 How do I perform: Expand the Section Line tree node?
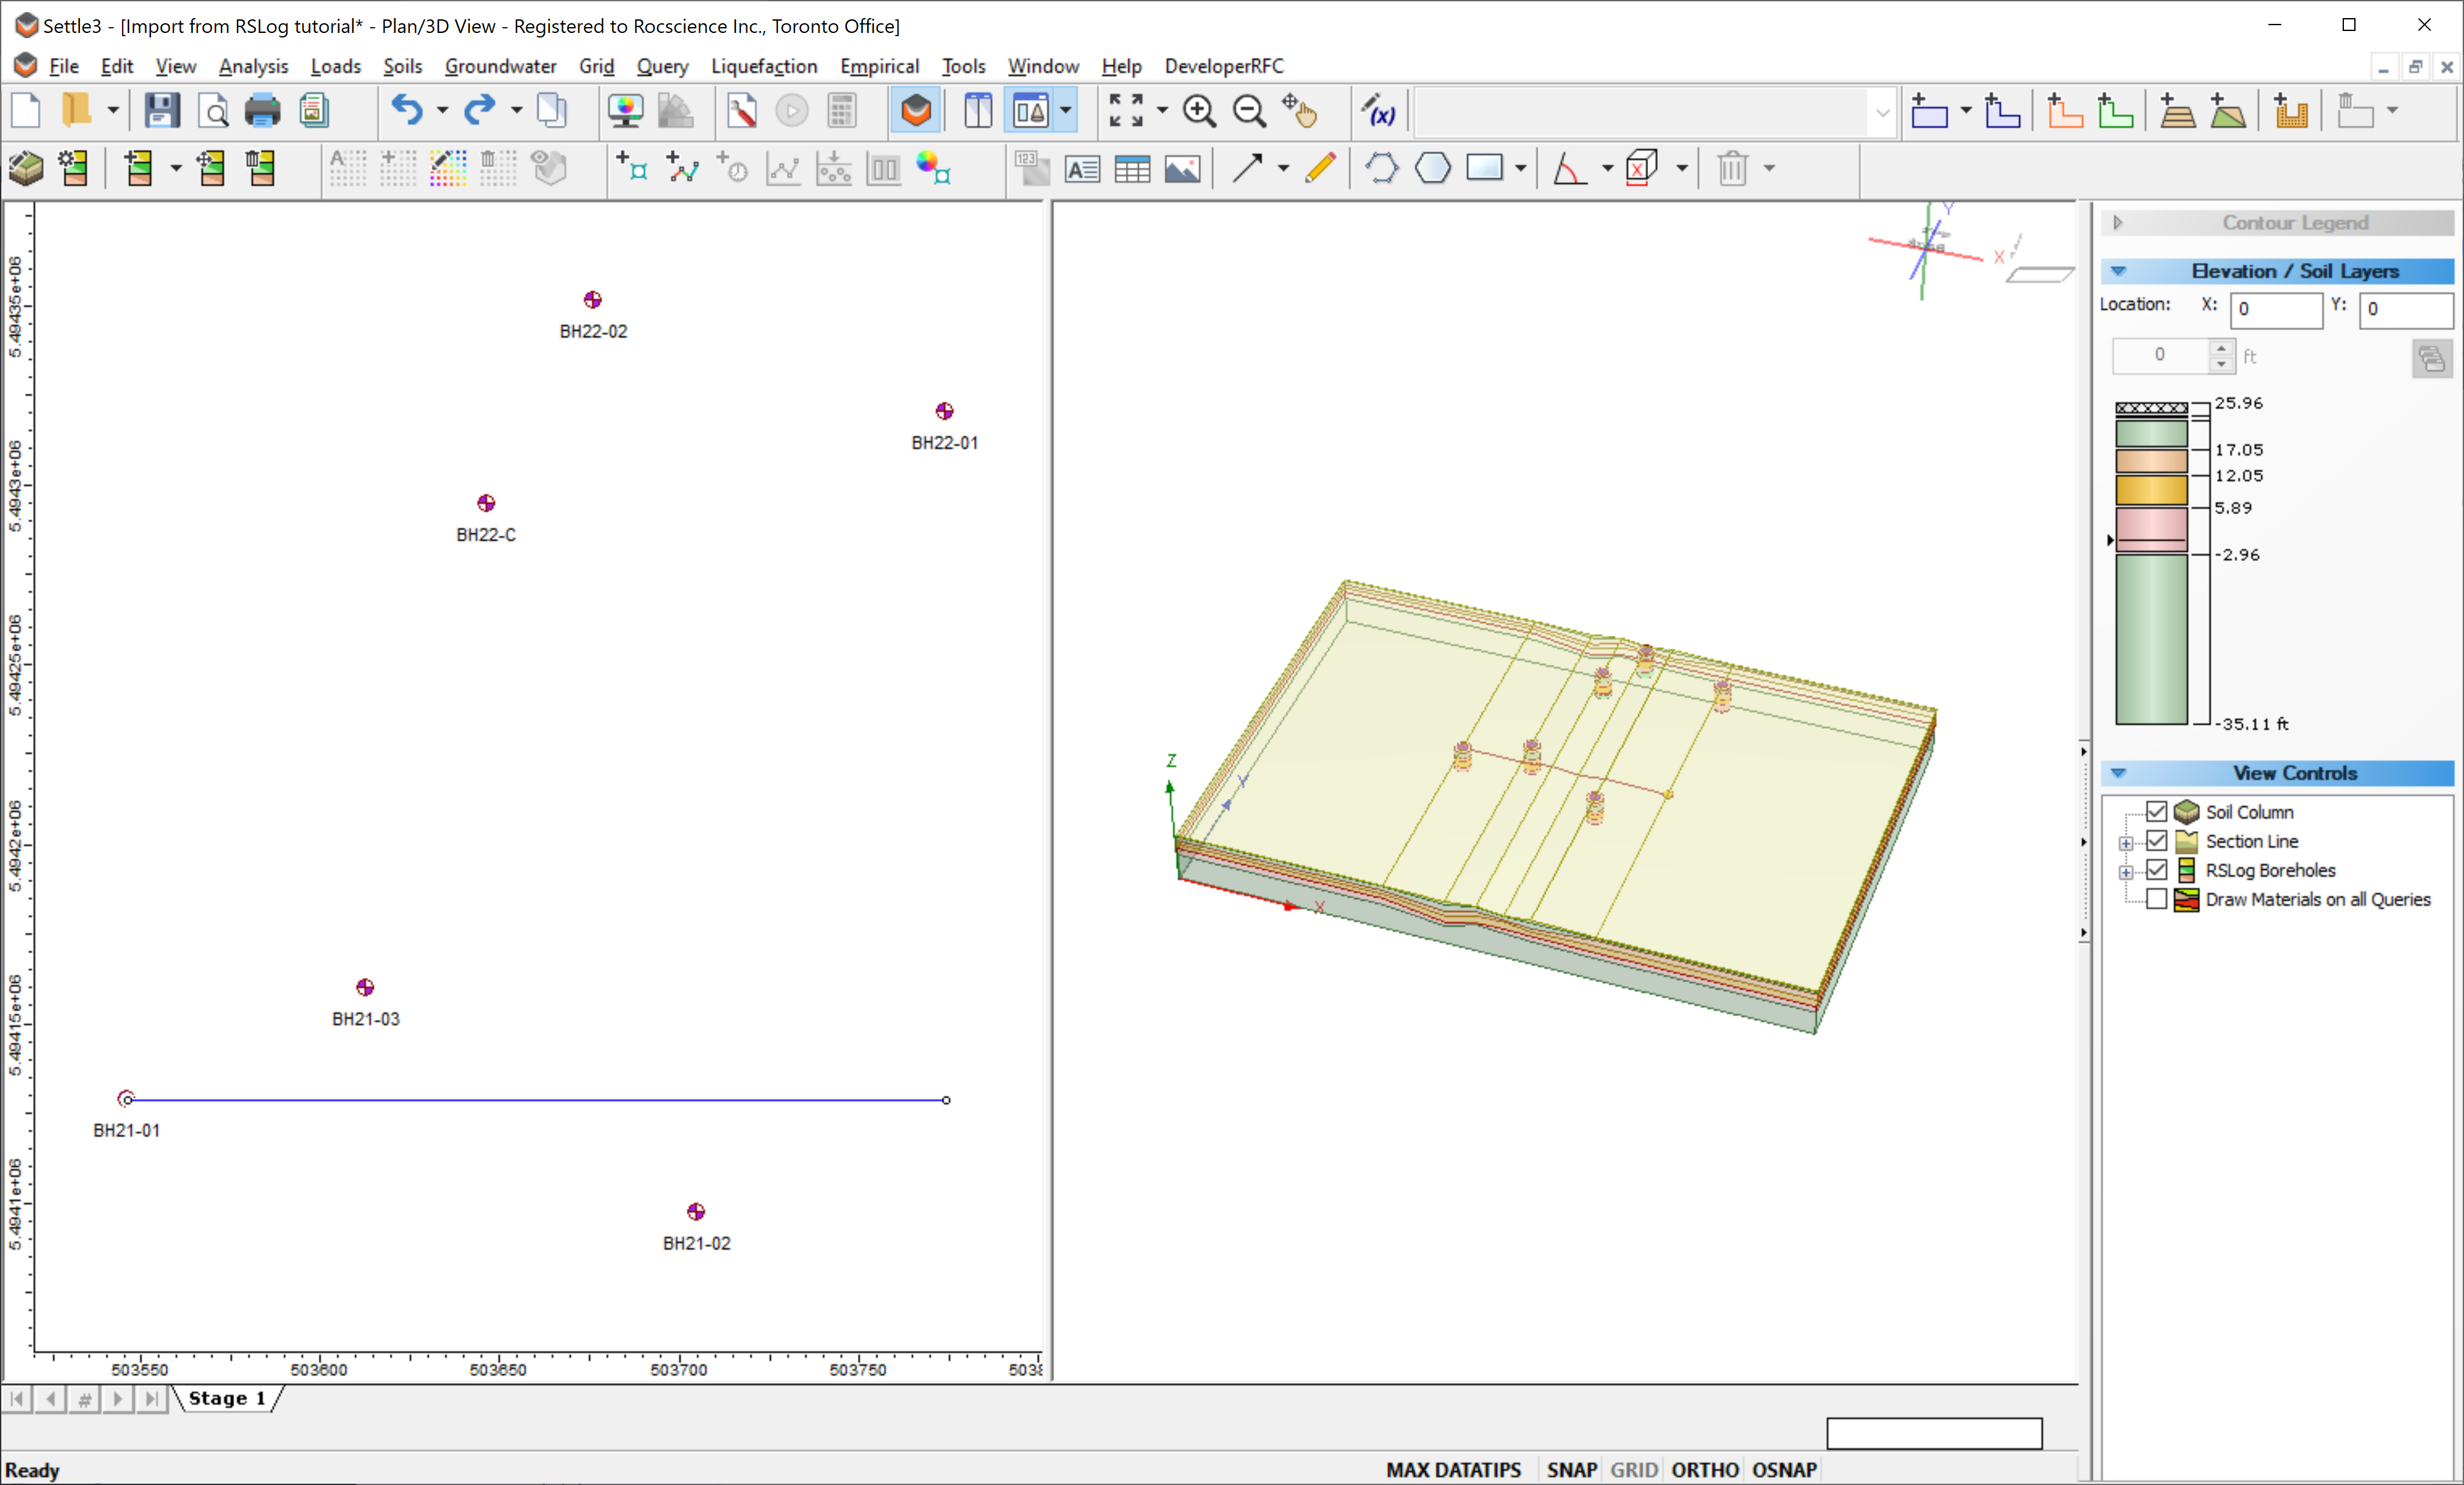click(2126, 842)
